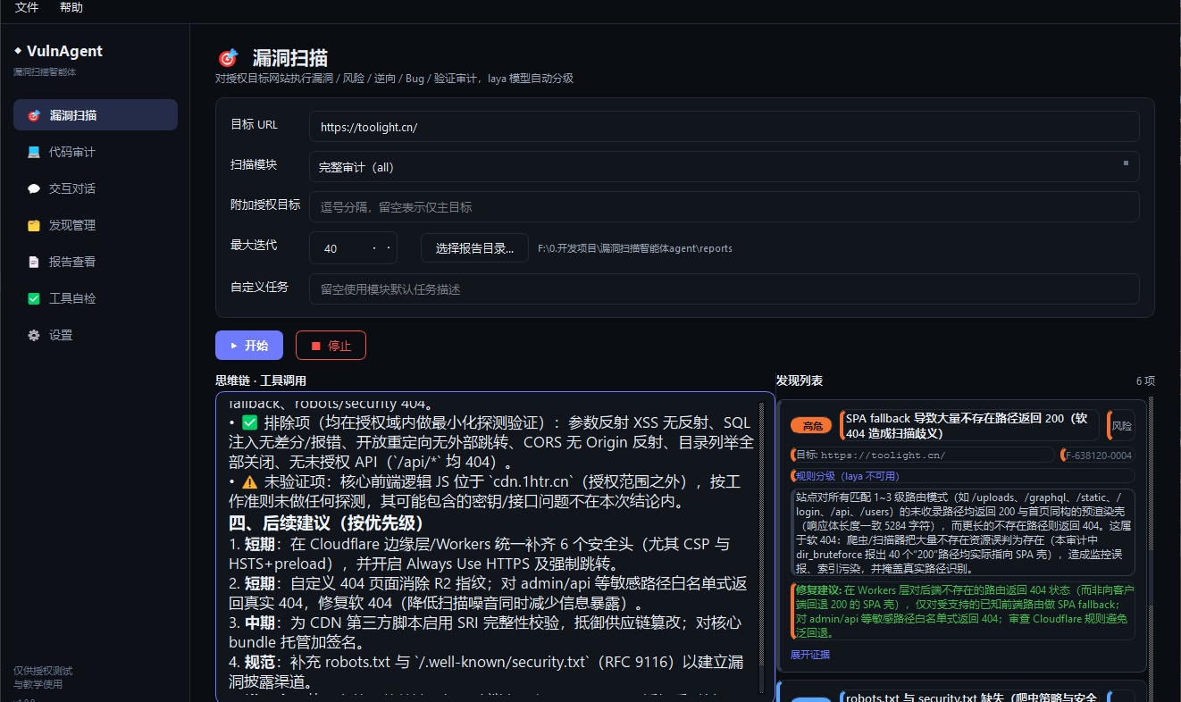This screenshot has height=702, width=1181.
Task: Click the robots.txt 与 security.txt finding title
Action: pyautogui.click(x=971, y=697)
